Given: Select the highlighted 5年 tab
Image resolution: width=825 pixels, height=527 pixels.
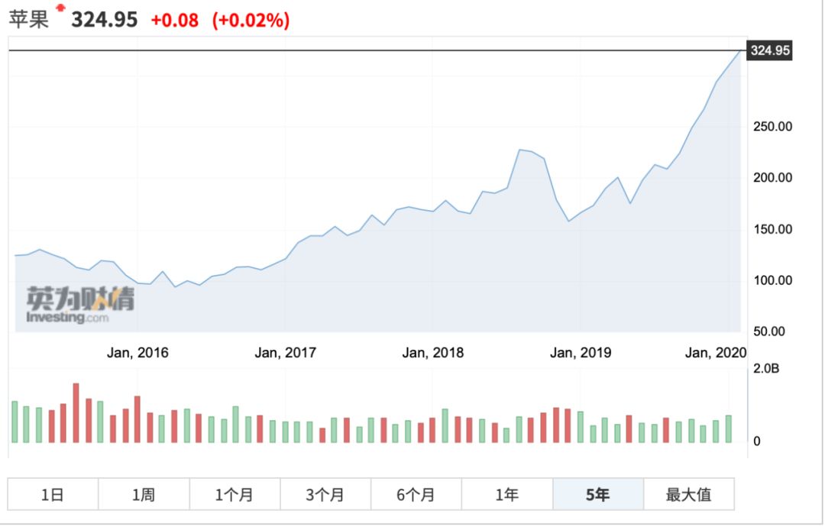Looking at the screenshot, I should coord(598,494).
